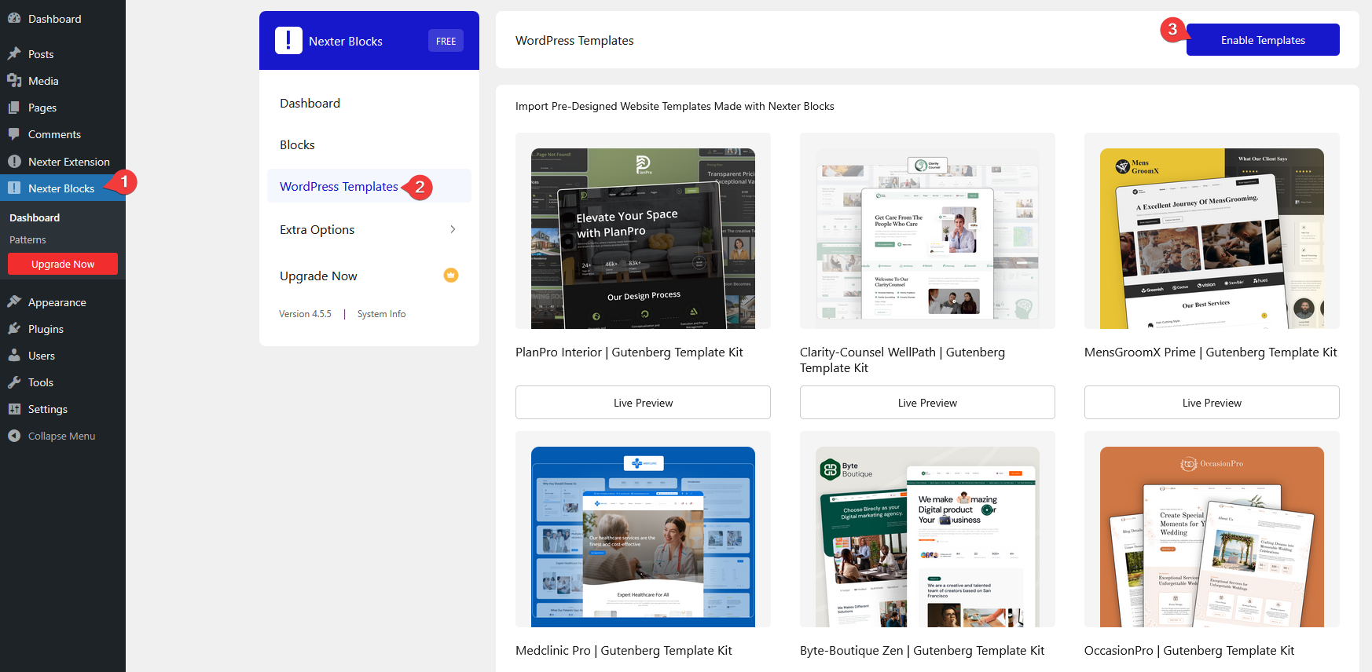Viewport: 1372px width, 672px height.
Task: Click the Tools wrench icon
Action: click(x=14, y=382)
